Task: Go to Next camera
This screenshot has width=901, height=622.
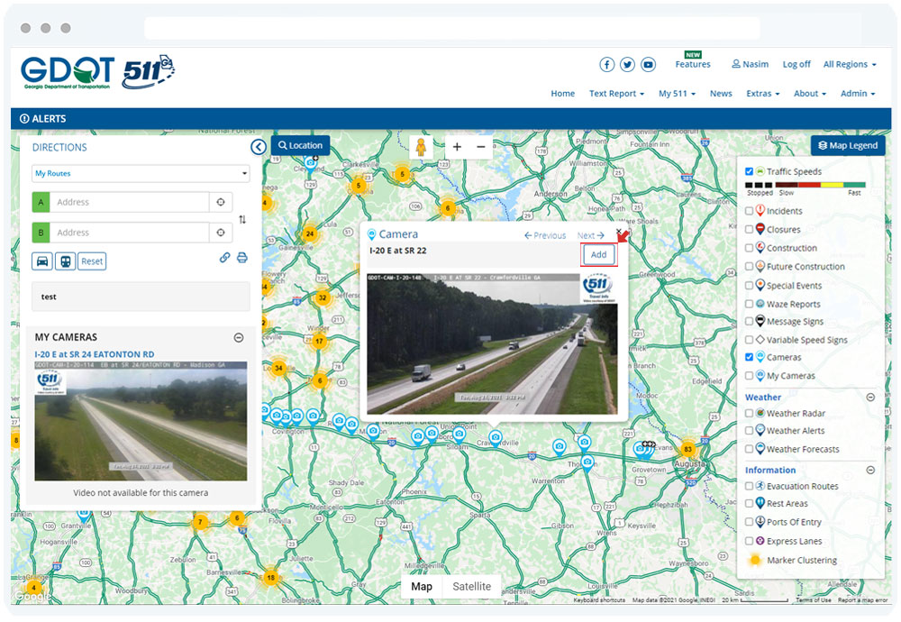Action: [x=591, y=235]
